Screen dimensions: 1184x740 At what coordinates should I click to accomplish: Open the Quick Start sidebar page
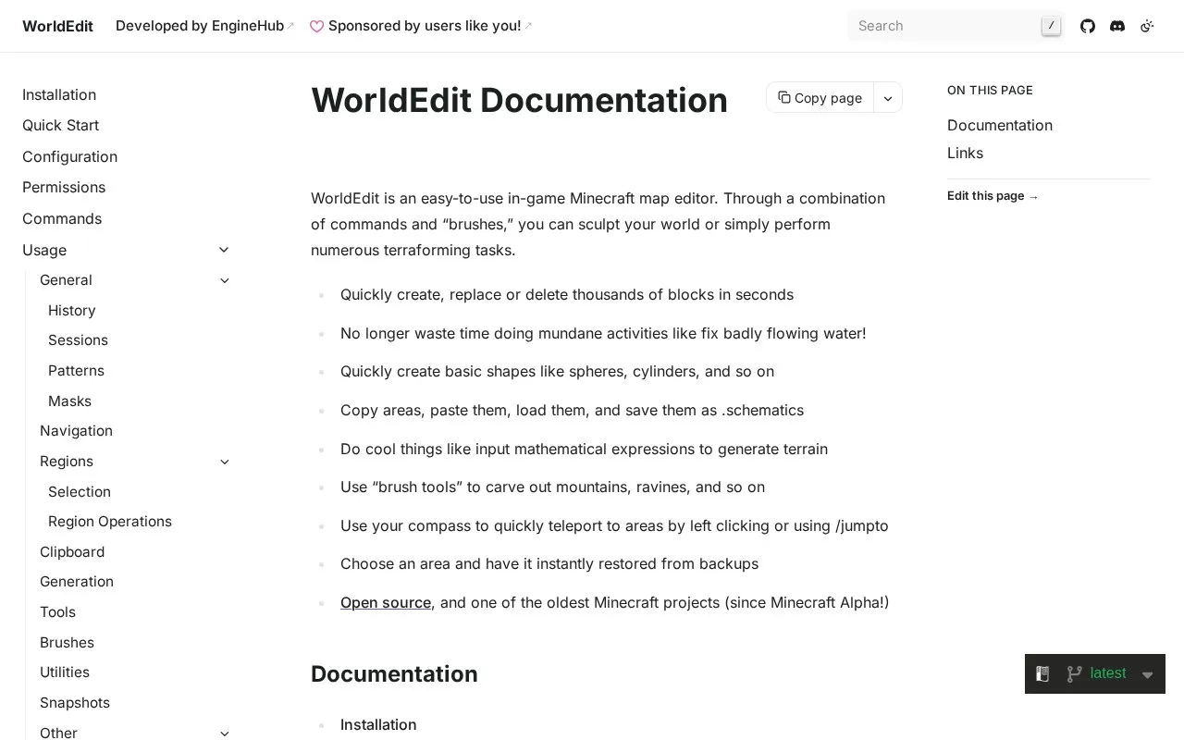coord(60,125)
